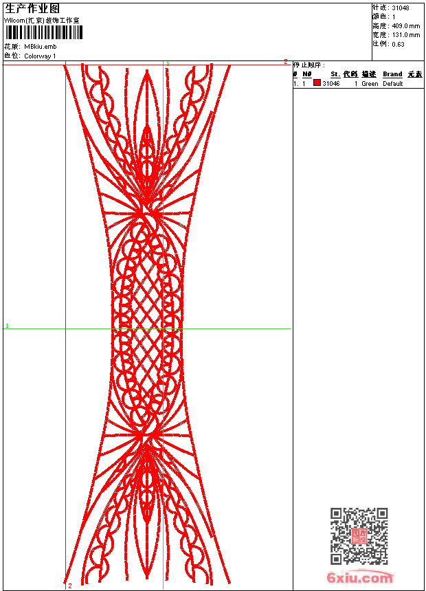Click the red thread color swatch in stop sequence row

(x=317, y=82)
